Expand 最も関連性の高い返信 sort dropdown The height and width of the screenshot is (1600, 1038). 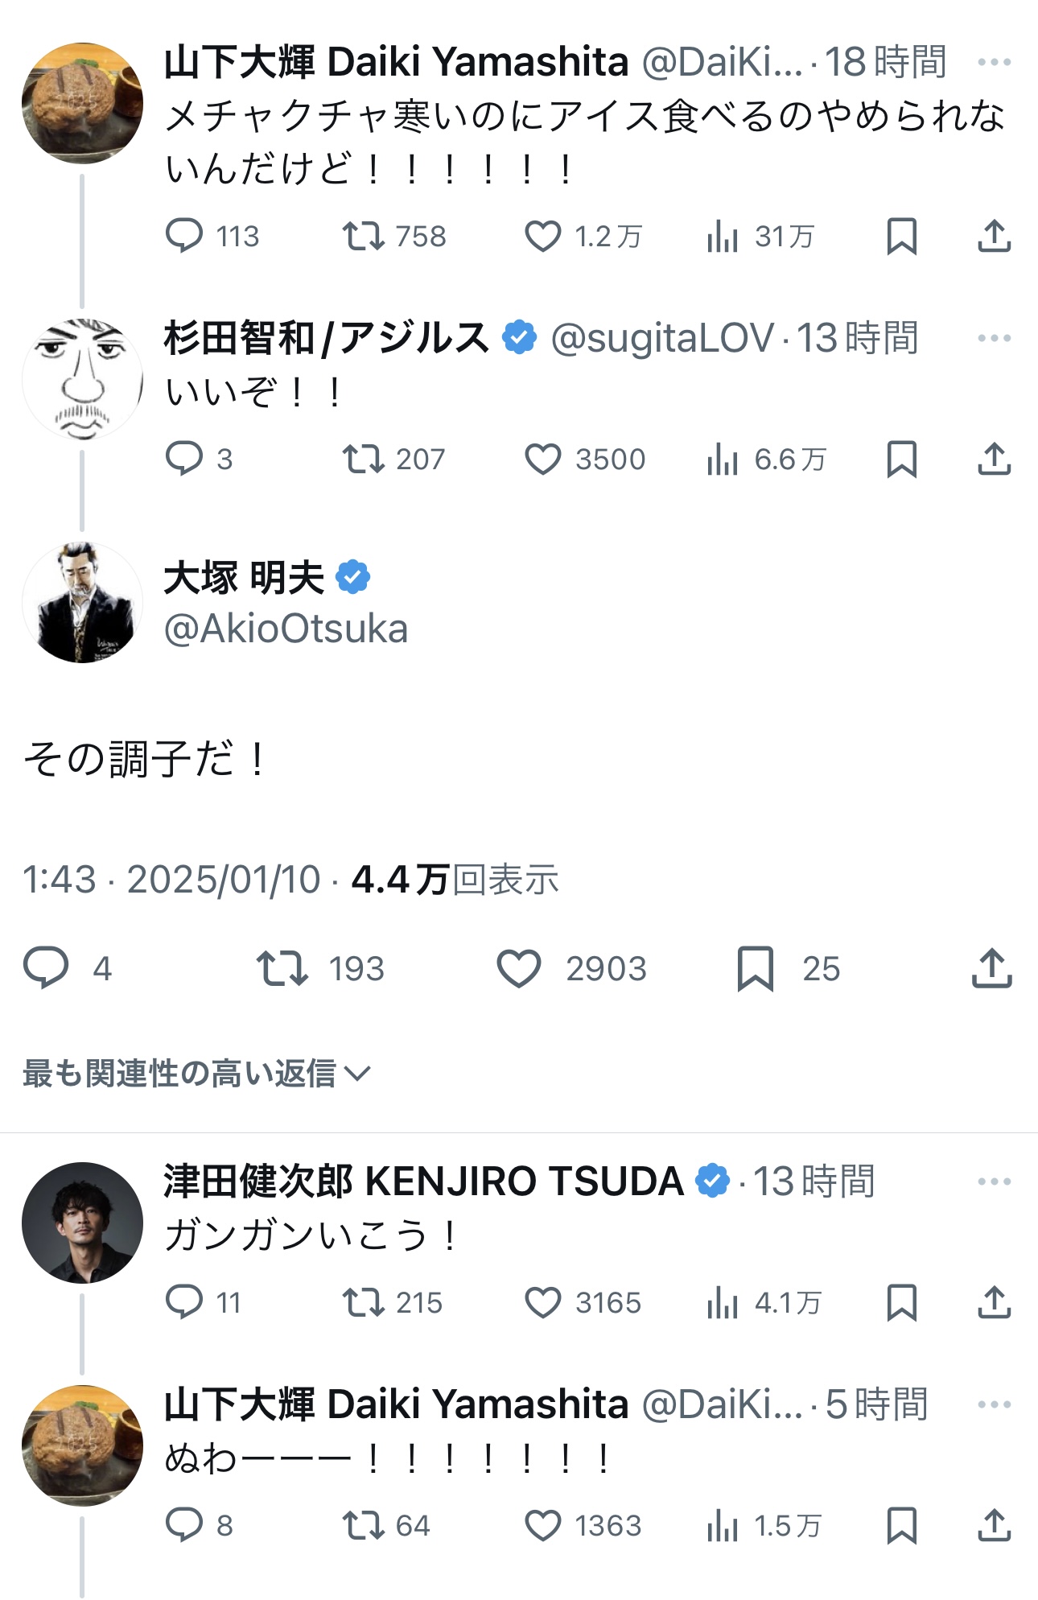coord(196,1073)
